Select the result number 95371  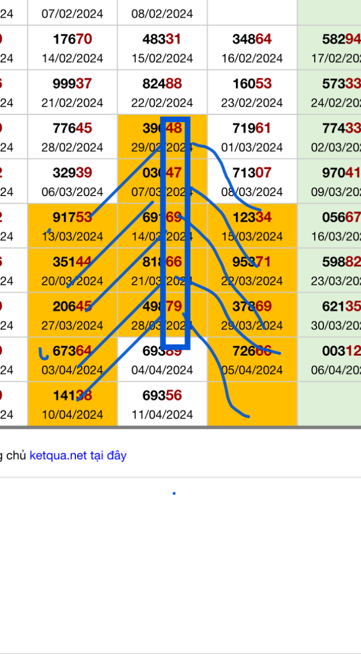click(252, 262)
